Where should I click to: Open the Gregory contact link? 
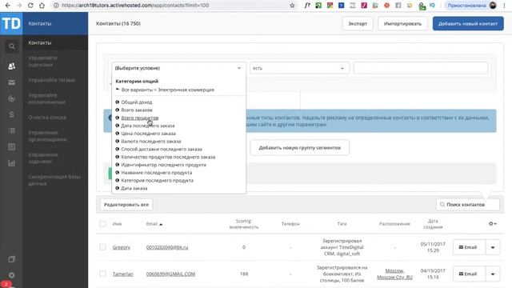[x=121, y=247]
